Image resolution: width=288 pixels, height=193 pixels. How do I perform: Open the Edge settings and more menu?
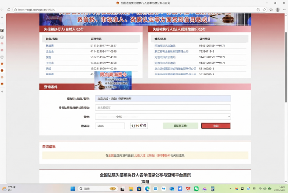284,10
